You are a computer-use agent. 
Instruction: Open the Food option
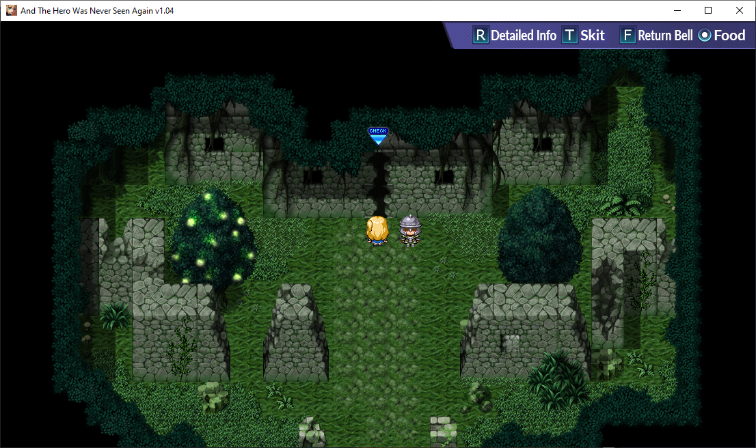pyautogui.click(x=729, y=35)
